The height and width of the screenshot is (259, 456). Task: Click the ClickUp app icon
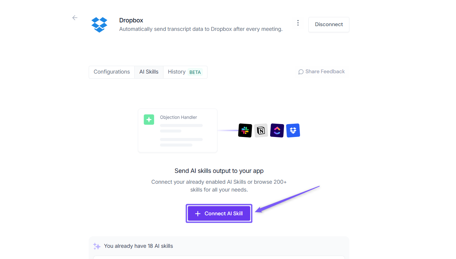(x=277, y=131)
